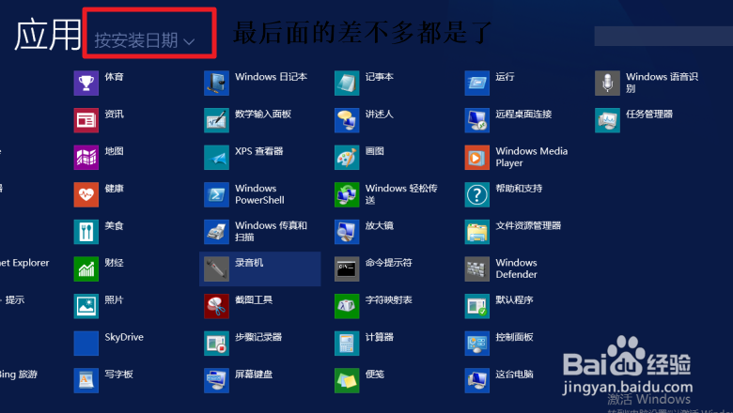This screenshot has width=733, height=413.
Task: Open the 画图 Paint icon
Action: tap(347, 158)
